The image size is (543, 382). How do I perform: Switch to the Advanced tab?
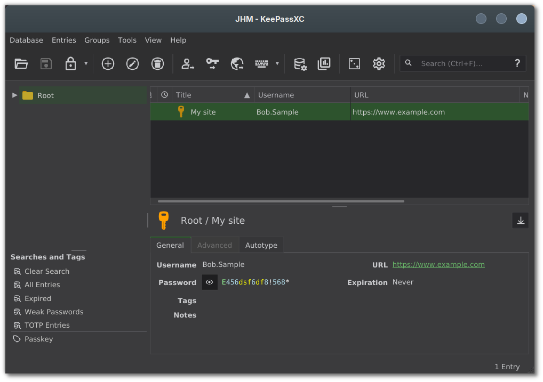pyautogui.click(x=214, y=245)
